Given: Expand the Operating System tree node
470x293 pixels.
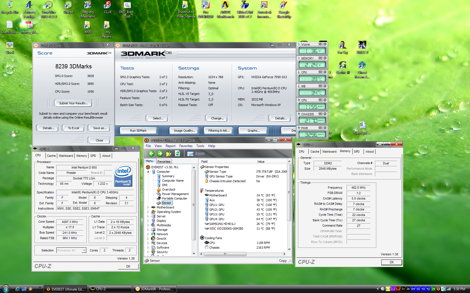Looking at the screenshot, I should pyautogui.click(x=148, y=212).
